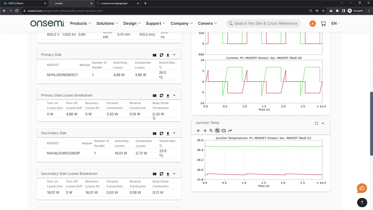This screenshot has width=373, height=210.
Task: Download the Primary Side table data
Action: coord(168,55)
